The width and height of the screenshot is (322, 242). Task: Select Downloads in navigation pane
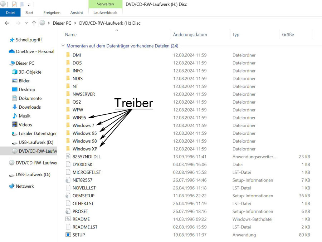pos(30,107)
